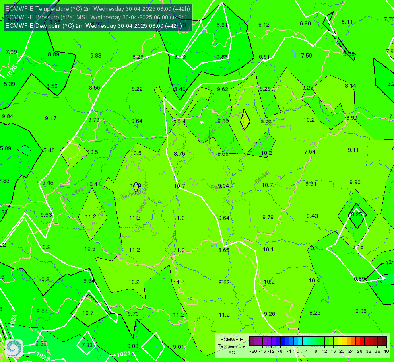The height and width of the screenshot is (362, 394).
Task: Click the dew point value '11.4'
Action: pyautogui.click(x=179, y=283)
